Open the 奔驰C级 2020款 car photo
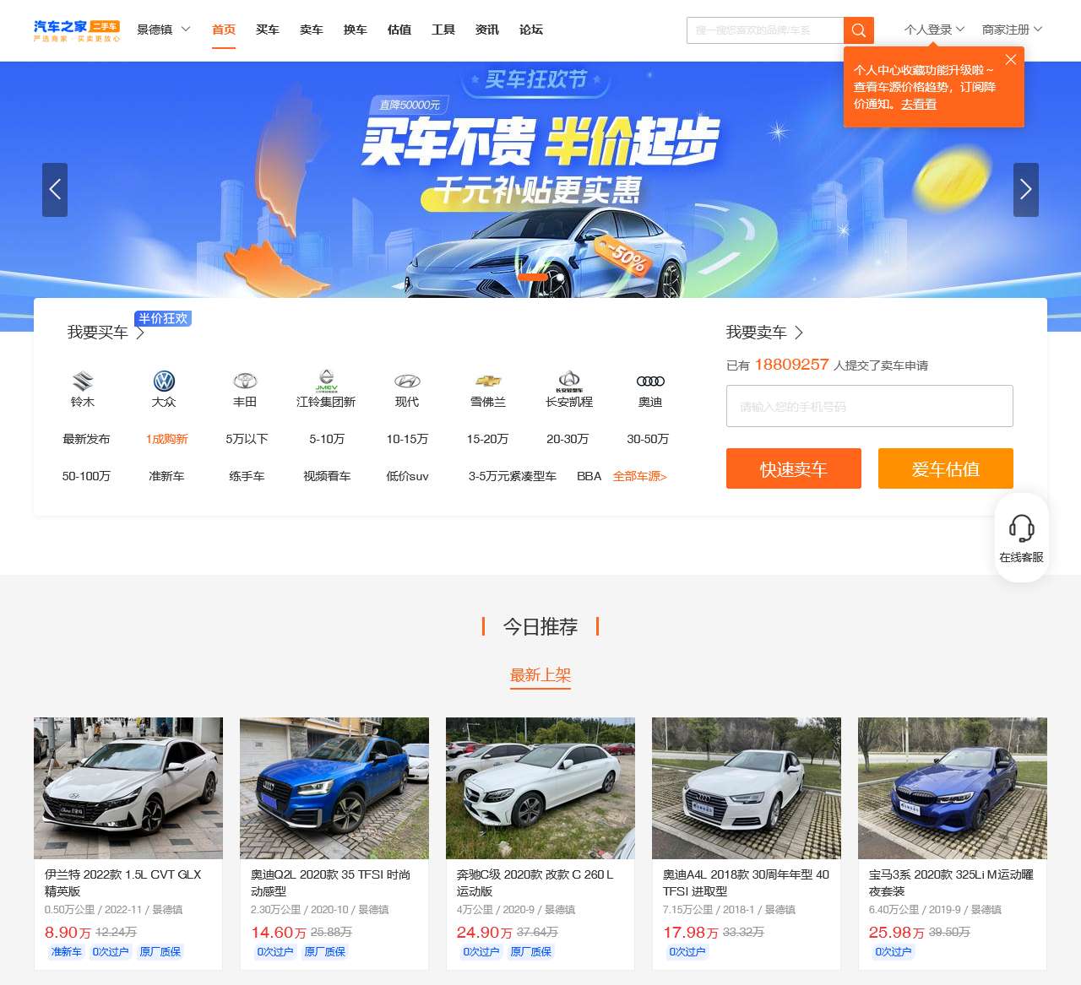Viewport: 1081px width, 985px height. pos(540,788)
